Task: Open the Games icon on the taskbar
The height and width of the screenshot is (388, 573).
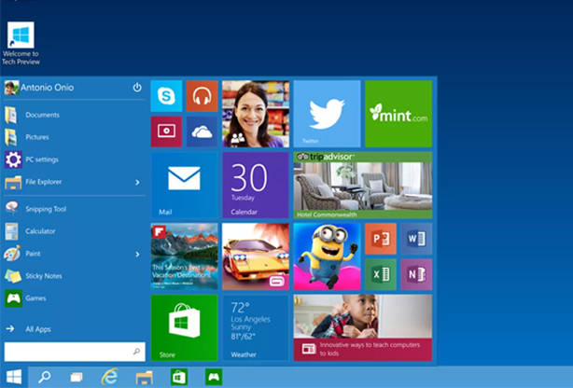Action: click(214, 377)
